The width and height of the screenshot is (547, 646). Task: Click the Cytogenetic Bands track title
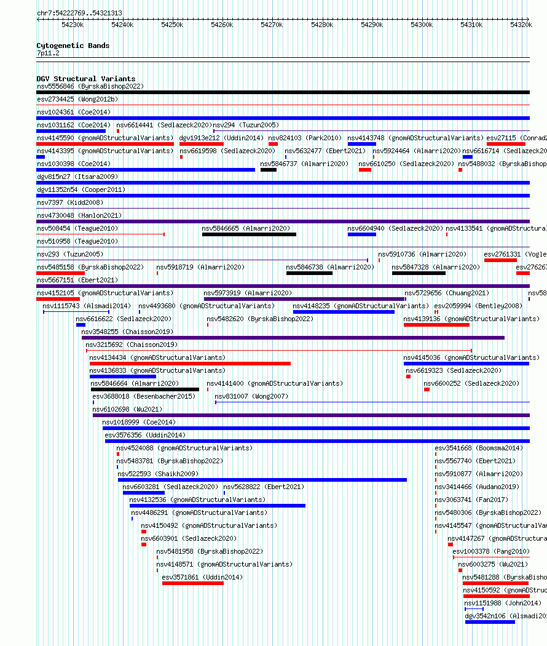(x=73, y=46)
